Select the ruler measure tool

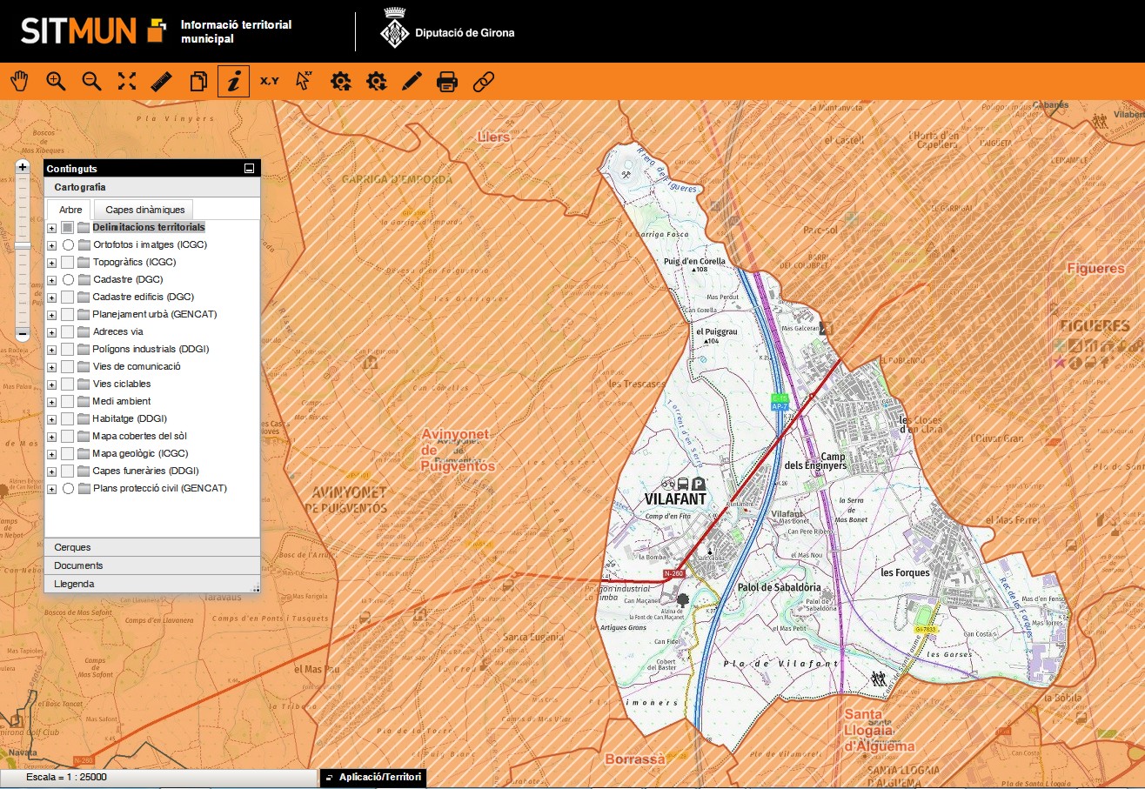point(163,82)
